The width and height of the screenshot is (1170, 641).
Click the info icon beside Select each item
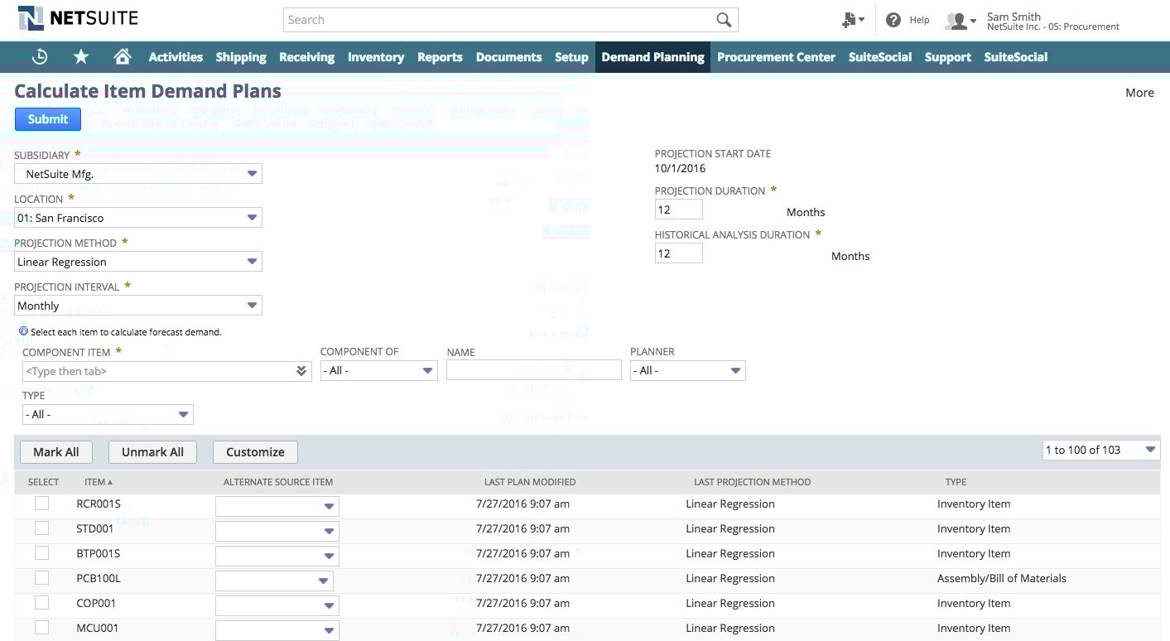tap(23, 331)
